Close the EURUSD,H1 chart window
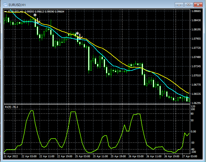The image size is (206, 162). (198, 5)
